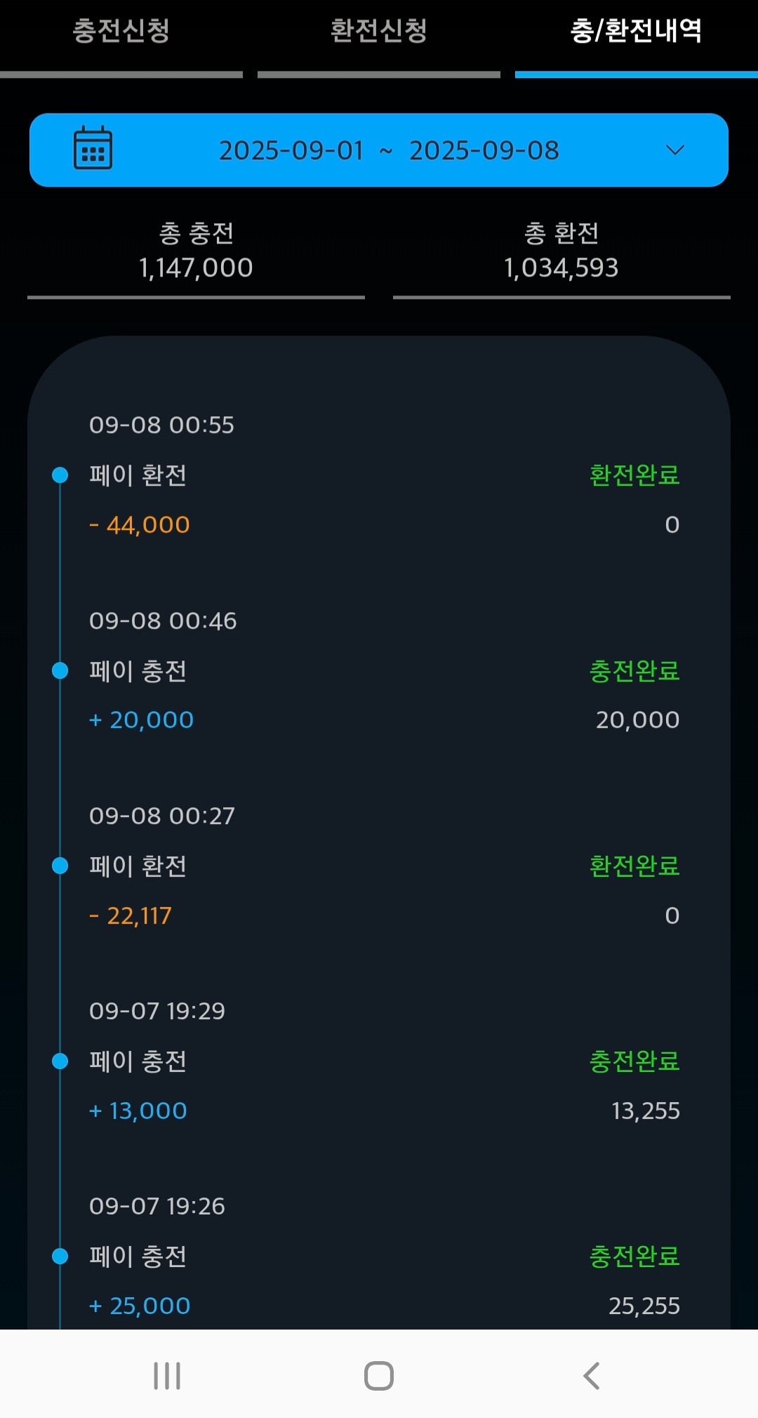
Task: Open the -22,117 페이 환전 transaction
Action: click(138, 866)
